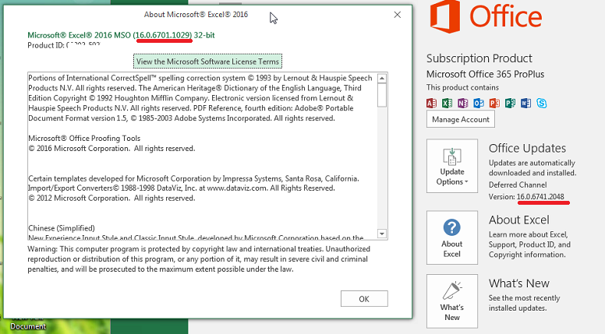Click the Outlook icon under product contains

(x=479, y=104)
